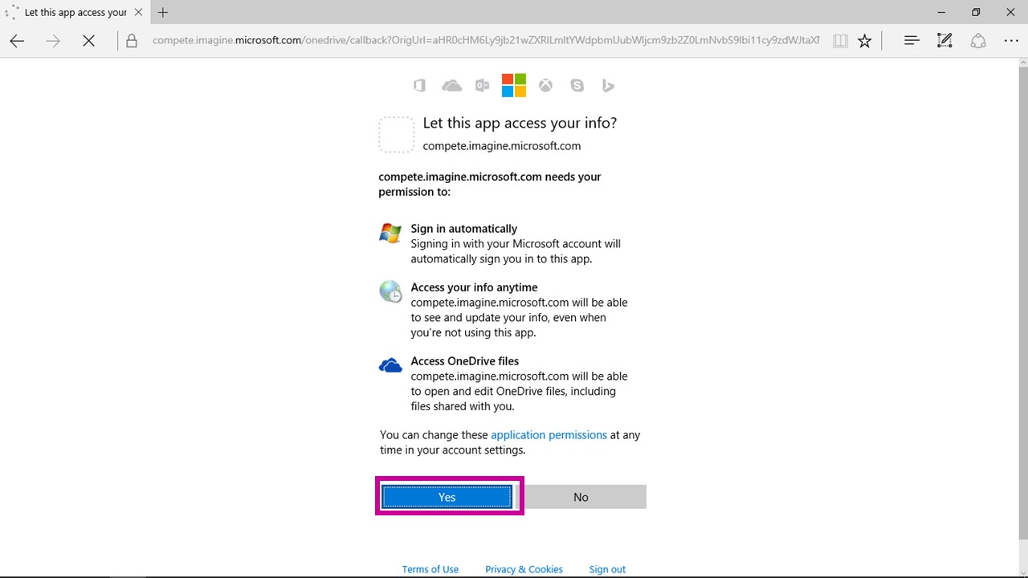
Task: Click the page vertical scrollbar
Action: click(x=1022, y=305)
